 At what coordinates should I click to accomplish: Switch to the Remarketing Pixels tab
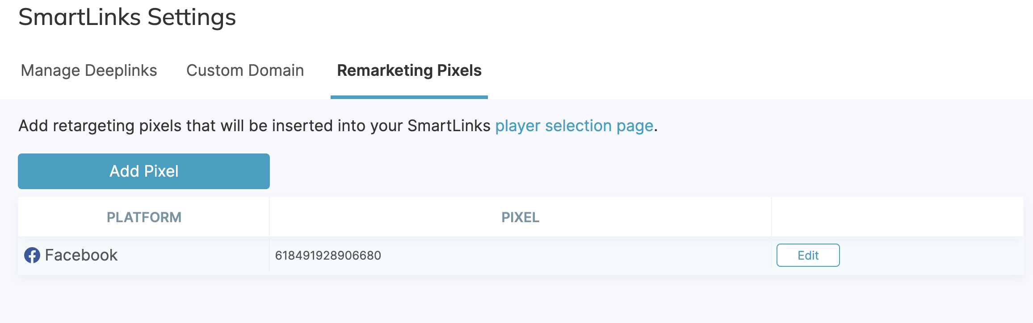pyautogui.click(x=409, y=70)
